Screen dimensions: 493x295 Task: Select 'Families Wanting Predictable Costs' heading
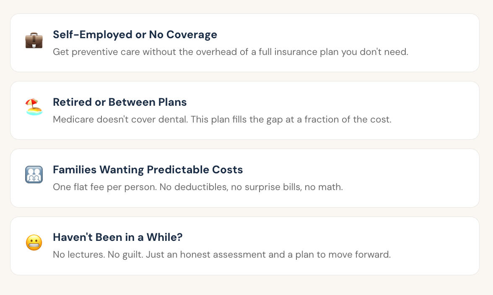(148, 170)
